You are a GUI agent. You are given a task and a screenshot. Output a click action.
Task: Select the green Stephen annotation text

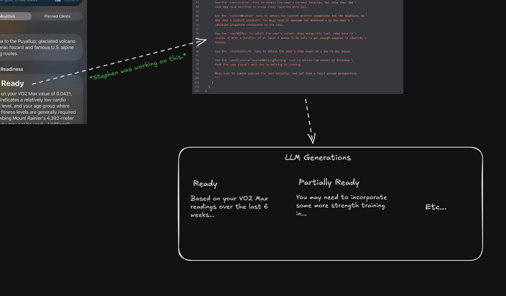tap(138, 66)
